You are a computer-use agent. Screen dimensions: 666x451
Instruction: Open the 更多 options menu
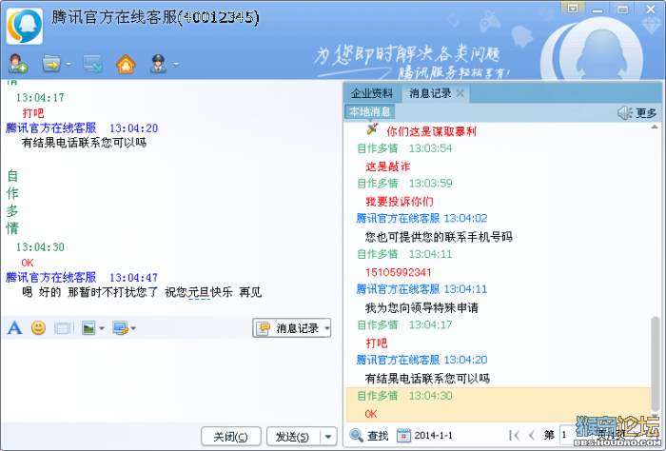(x=646, y=113)
